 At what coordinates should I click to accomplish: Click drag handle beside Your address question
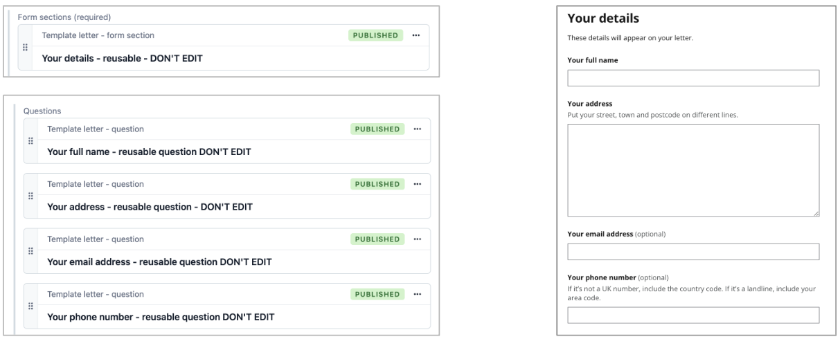click(30, 196)
